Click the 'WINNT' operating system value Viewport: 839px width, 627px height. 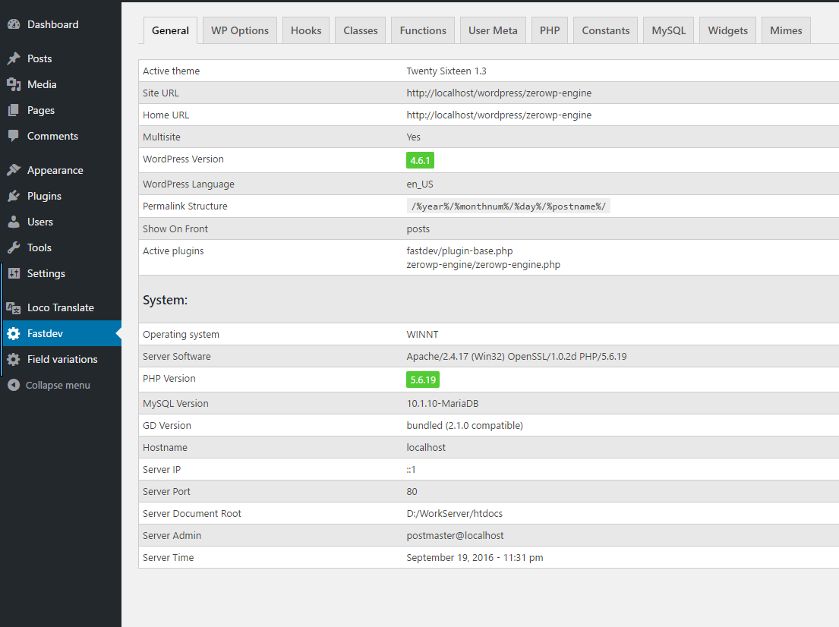click(x=422, y=334)
